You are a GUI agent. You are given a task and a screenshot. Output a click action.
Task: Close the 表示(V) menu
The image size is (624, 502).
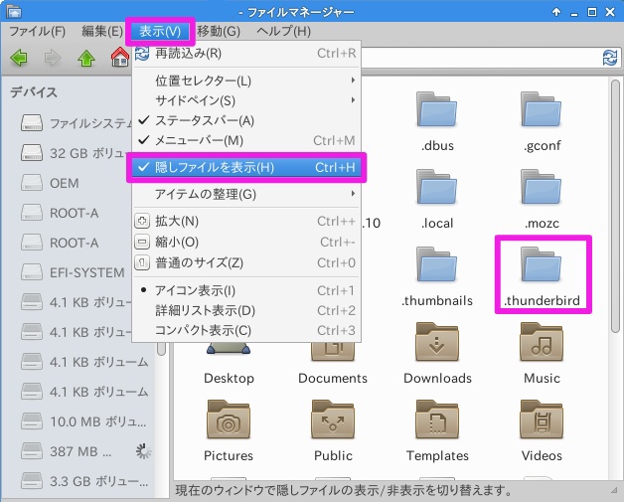(x=160, y=31)
